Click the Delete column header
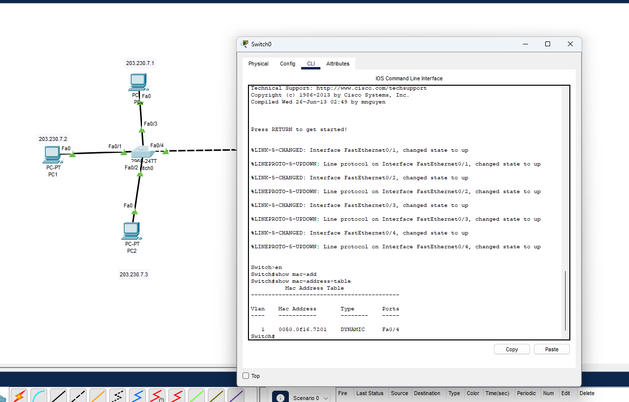 pyautogui.click(x=587, y=393)
